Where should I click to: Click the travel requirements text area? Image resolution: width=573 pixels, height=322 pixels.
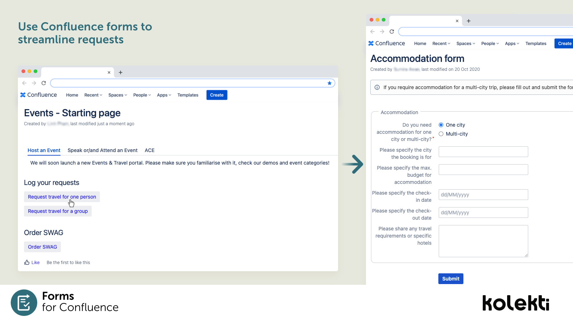[x=483, y=241]
